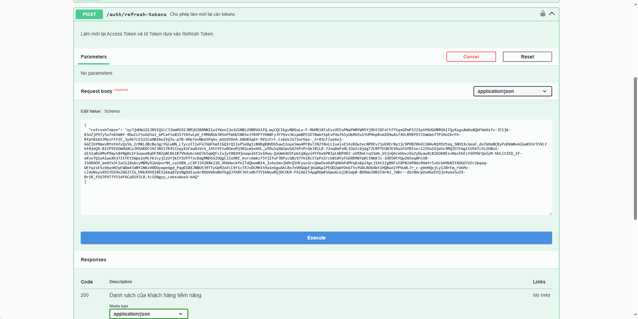The height and width of the screenshot is (319, 638).
Task: Click the authorization lock icon
Action: coord(543,14)
